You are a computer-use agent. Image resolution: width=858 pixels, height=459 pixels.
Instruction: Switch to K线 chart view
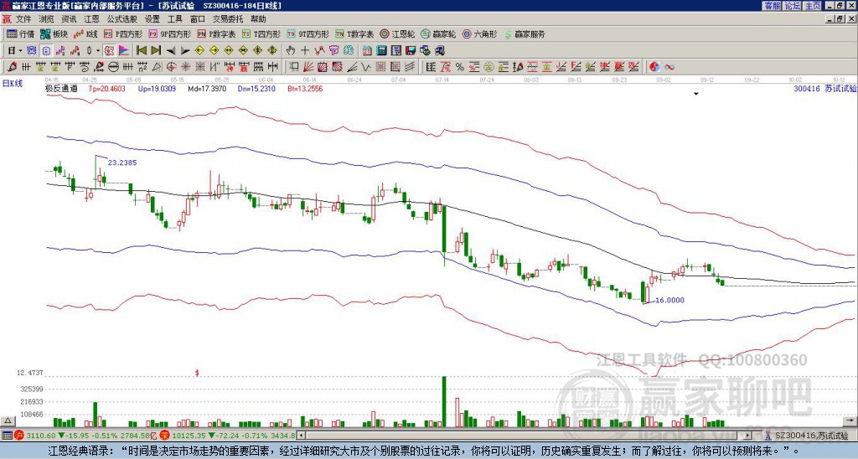[x=86, y=34]
